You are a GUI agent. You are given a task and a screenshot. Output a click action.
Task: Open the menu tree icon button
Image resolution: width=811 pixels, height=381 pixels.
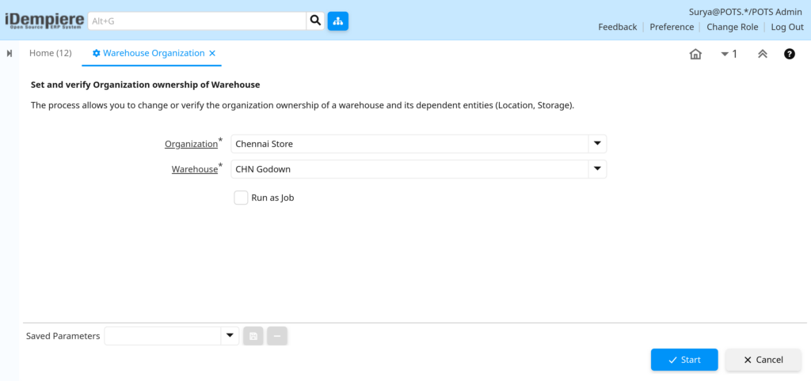tap(337, 21)
